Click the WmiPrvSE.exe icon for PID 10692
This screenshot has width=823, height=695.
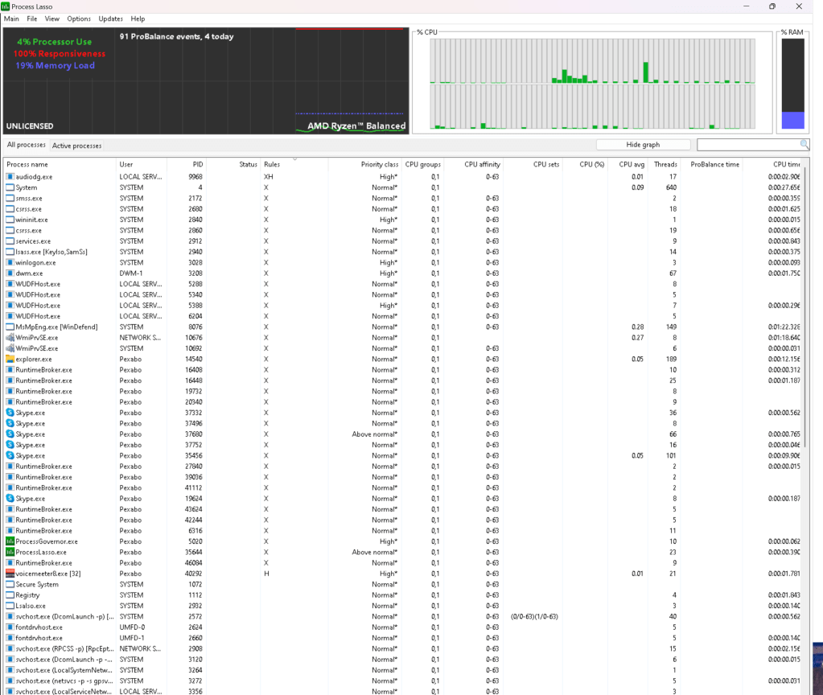click(10, 348)
